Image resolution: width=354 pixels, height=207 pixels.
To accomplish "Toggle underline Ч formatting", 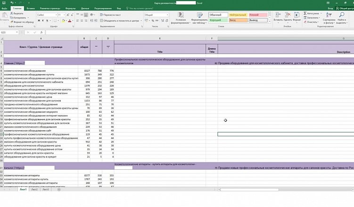I will click(x=47, y=21).
